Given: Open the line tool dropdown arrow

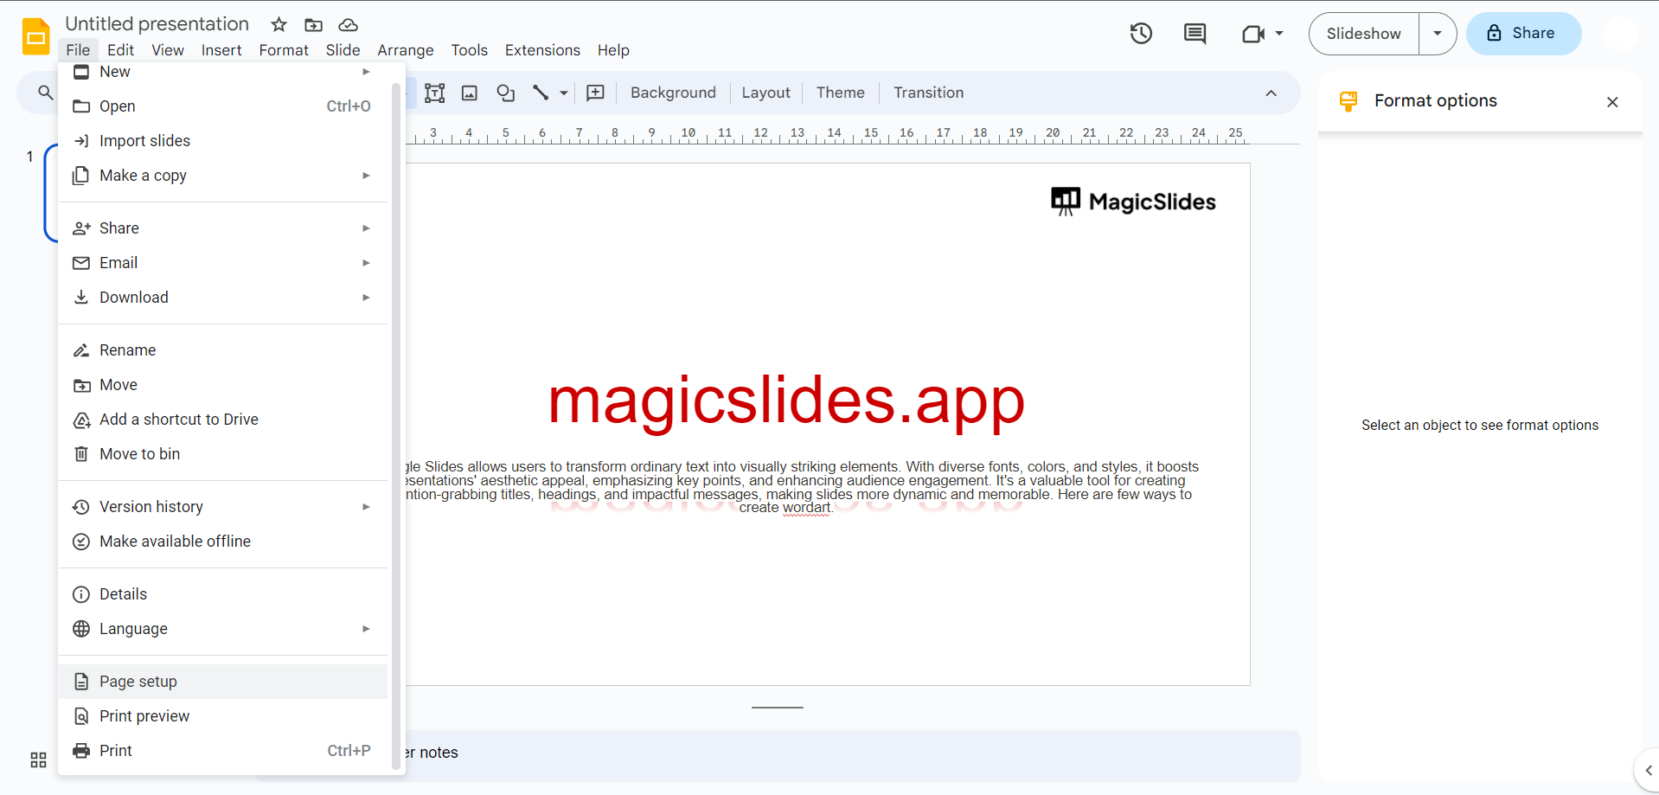Looking at the screenshot, I should point(564,93).
